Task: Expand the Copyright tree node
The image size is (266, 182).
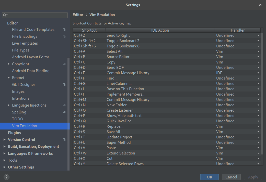Action: pyautogui.click(x=8, y=64)
